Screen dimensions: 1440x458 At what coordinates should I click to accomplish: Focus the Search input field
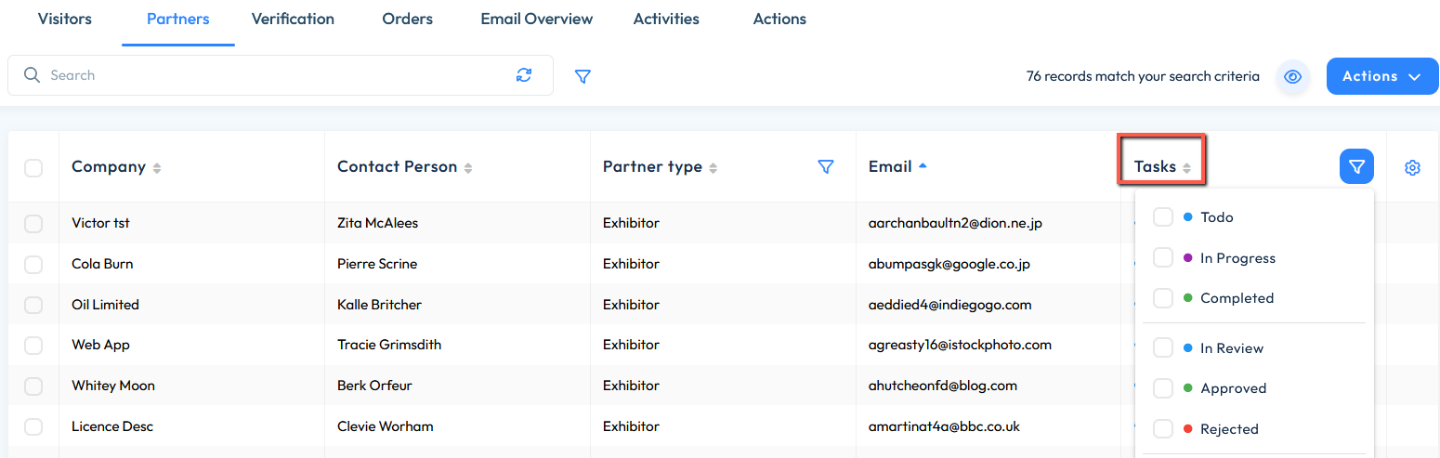click(279, 75)
